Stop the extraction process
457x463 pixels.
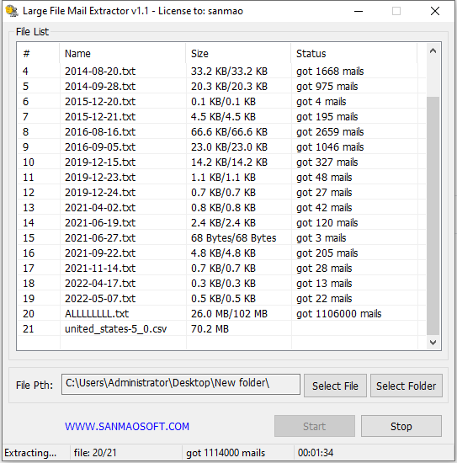(x=401, y=426)
